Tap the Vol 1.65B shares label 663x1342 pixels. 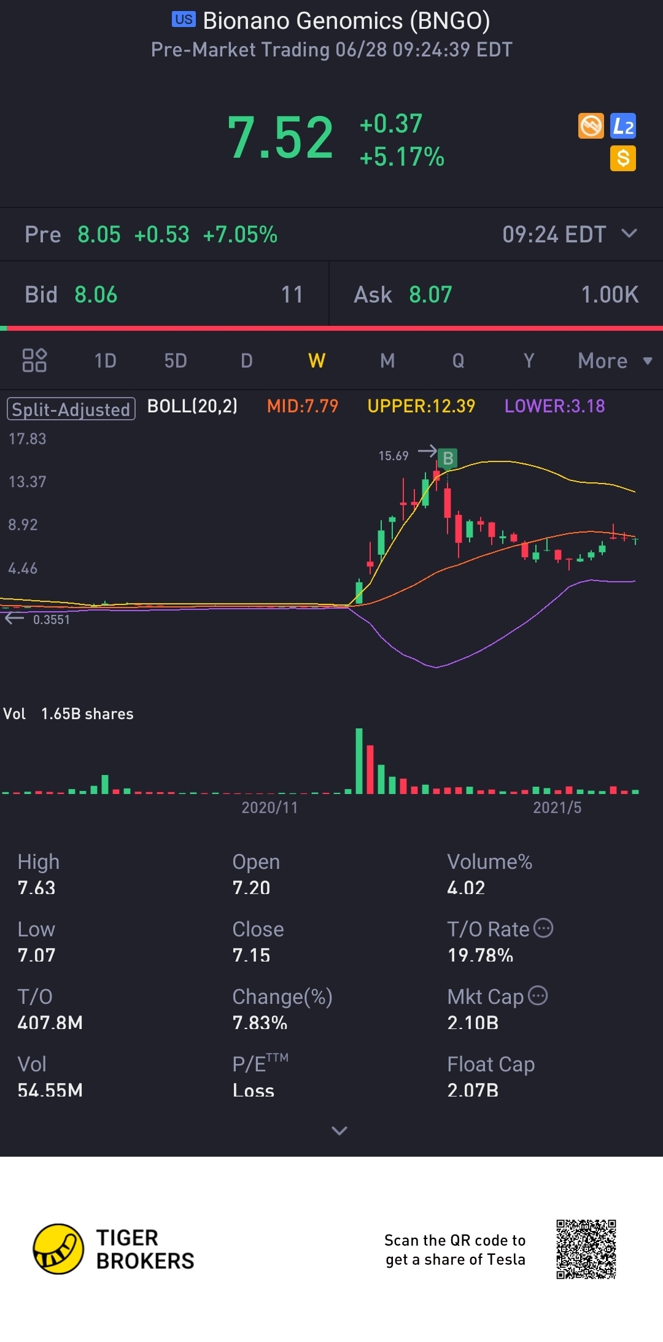point(68,714)
